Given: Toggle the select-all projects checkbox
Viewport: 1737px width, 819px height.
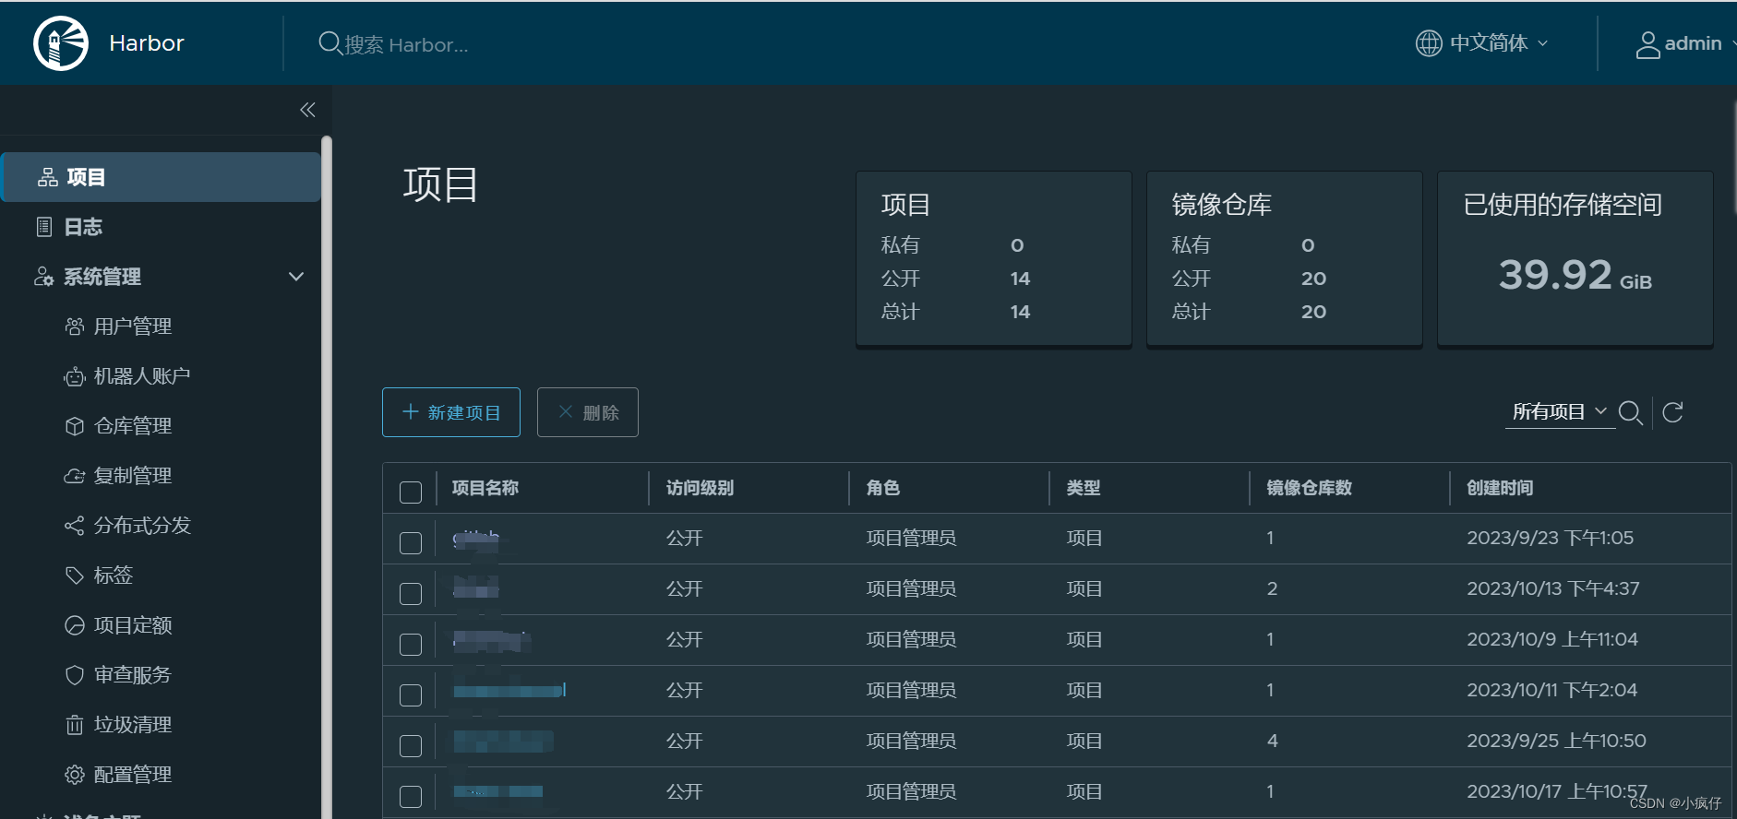Looking at the screenshot, I should pyautogui.click(x=411, y=492).
